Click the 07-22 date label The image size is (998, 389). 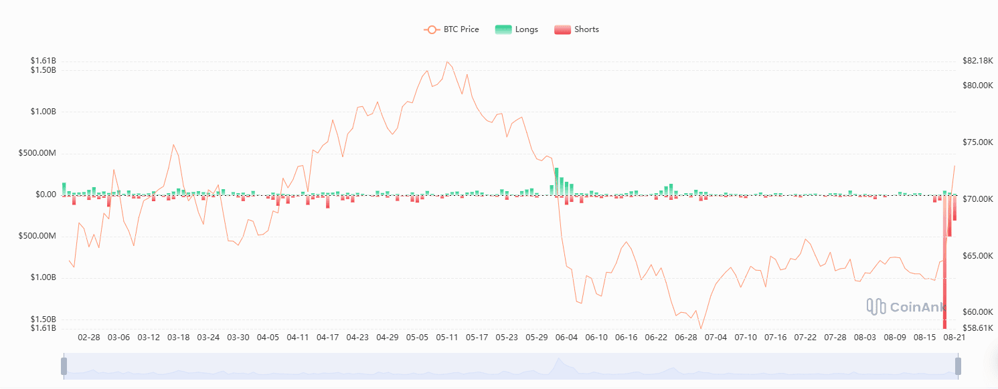coord(805,338)
